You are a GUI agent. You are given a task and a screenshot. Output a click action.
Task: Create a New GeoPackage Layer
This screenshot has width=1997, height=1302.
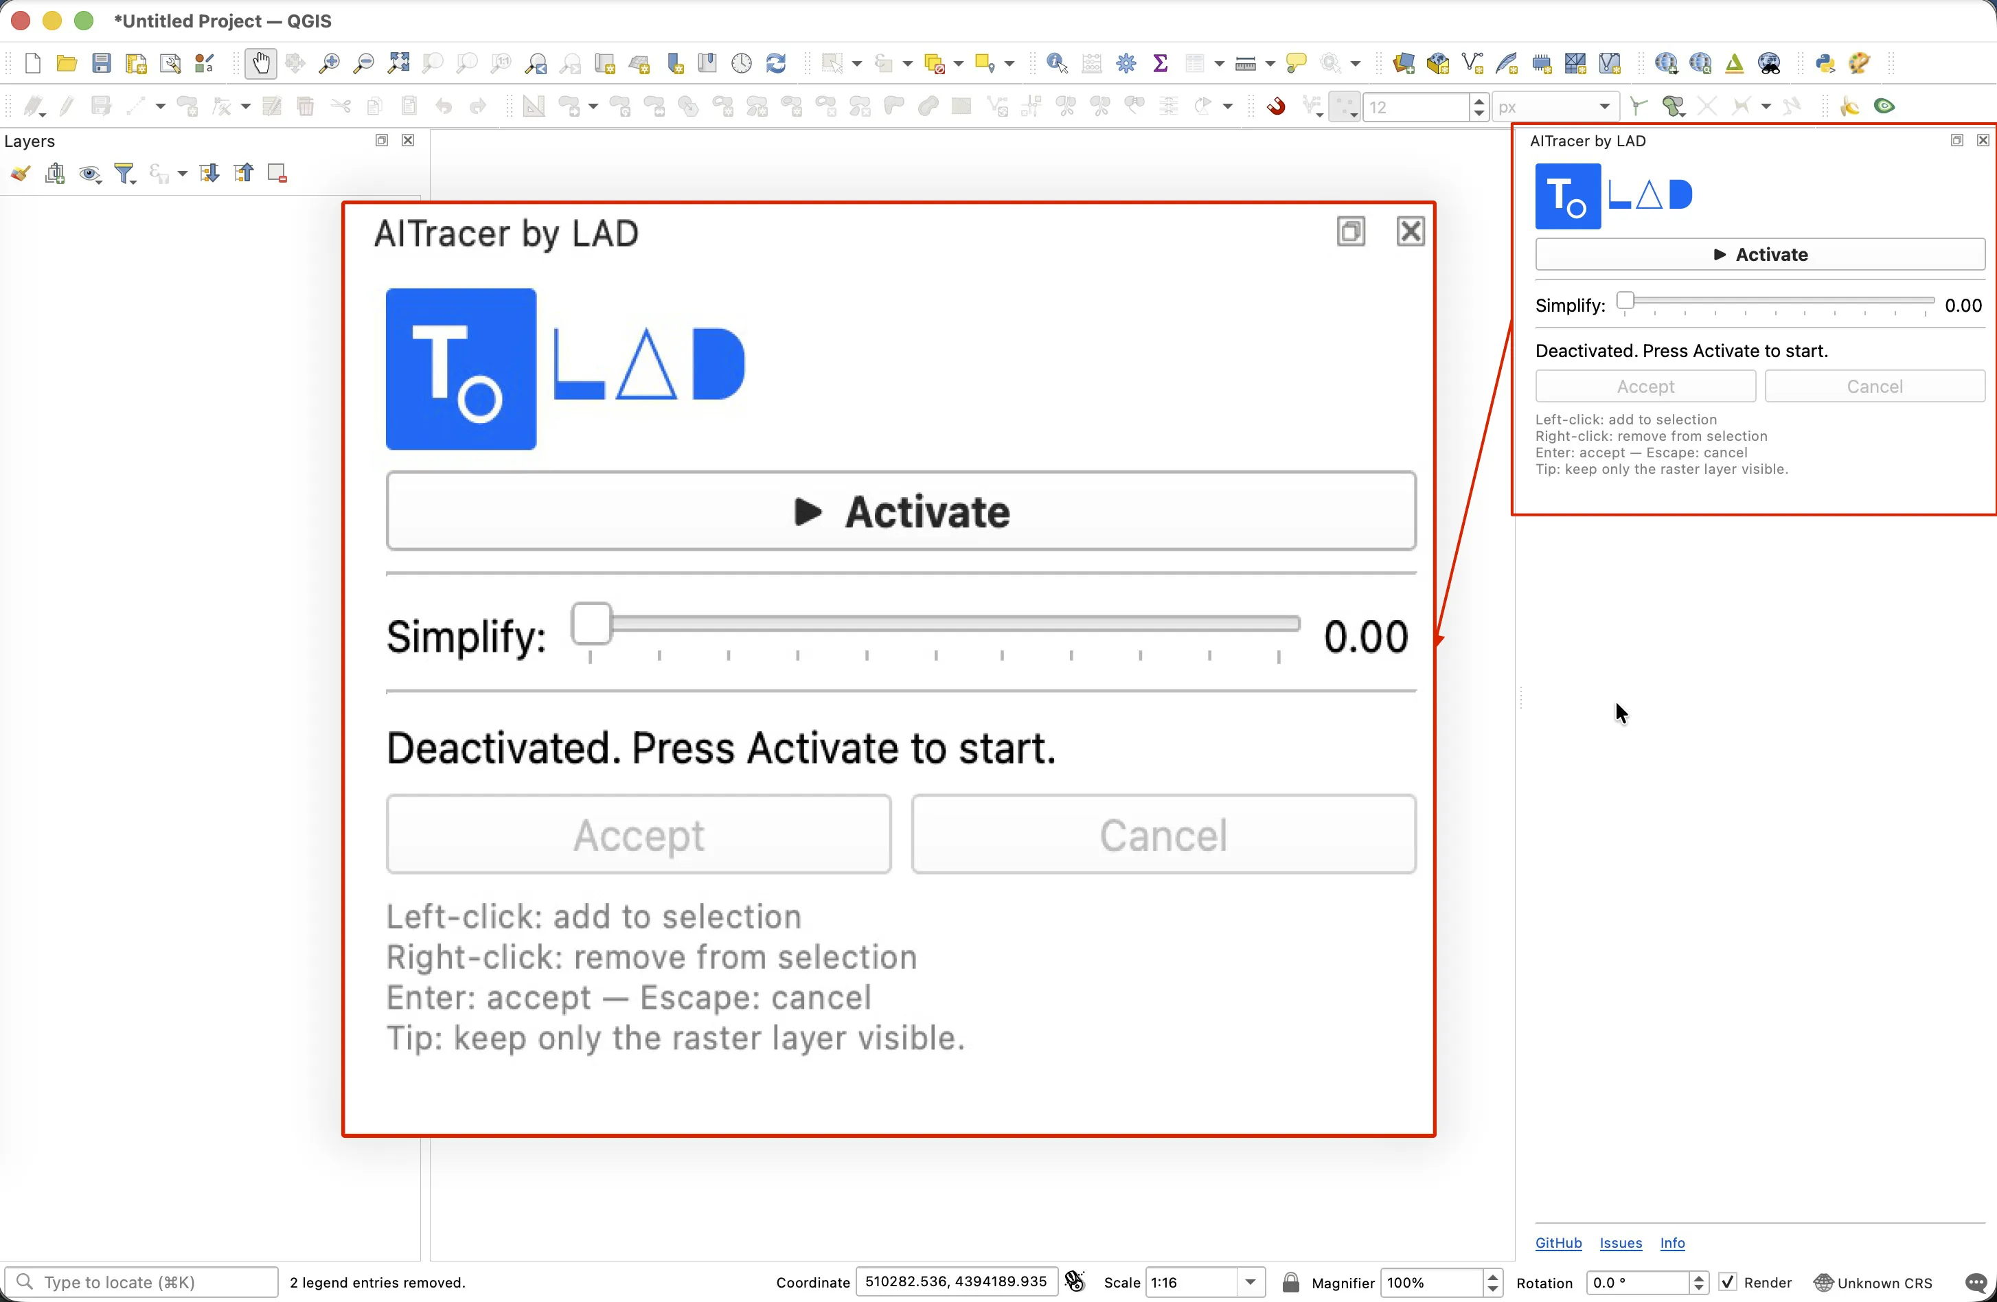(1438, 63)
